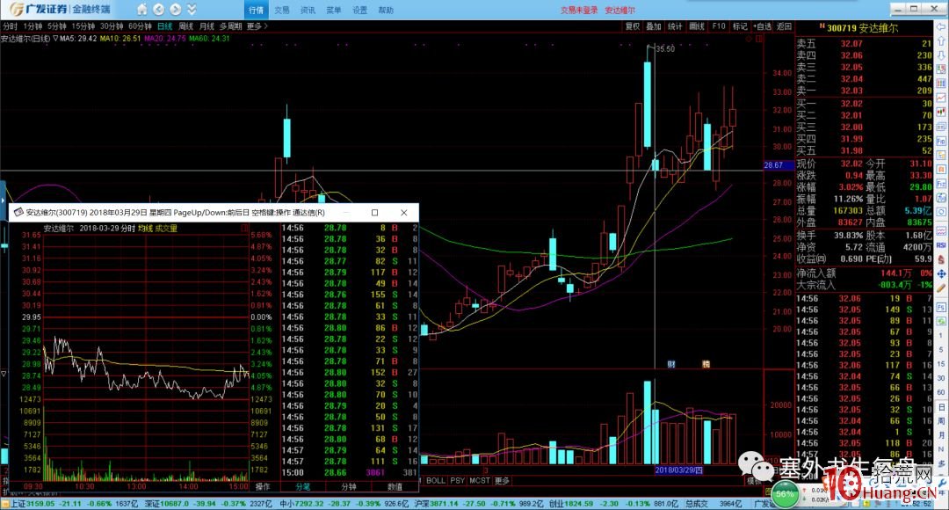The width and height of the screenshot is (949, 510).
Task: Select the MCST indicator tab
Action: pyautogui.click(x=480, y=480)
